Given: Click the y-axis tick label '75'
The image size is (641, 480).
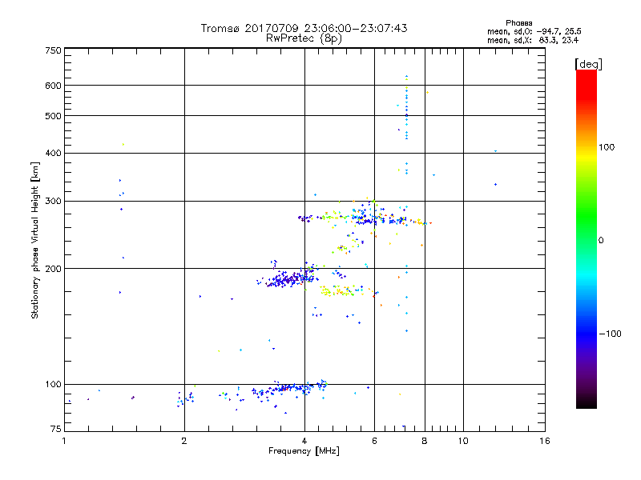Looking at the screenshot, I should pyautogui.click(x=56, y=429).
